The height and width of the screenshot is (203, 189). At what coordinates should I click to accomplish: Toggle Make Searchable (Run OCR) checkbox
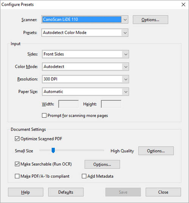pyautogui.click(x=17, y=164)
